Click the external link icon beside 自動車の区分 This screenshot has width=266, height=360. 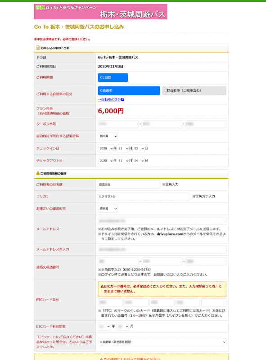[x=122, y=99]
